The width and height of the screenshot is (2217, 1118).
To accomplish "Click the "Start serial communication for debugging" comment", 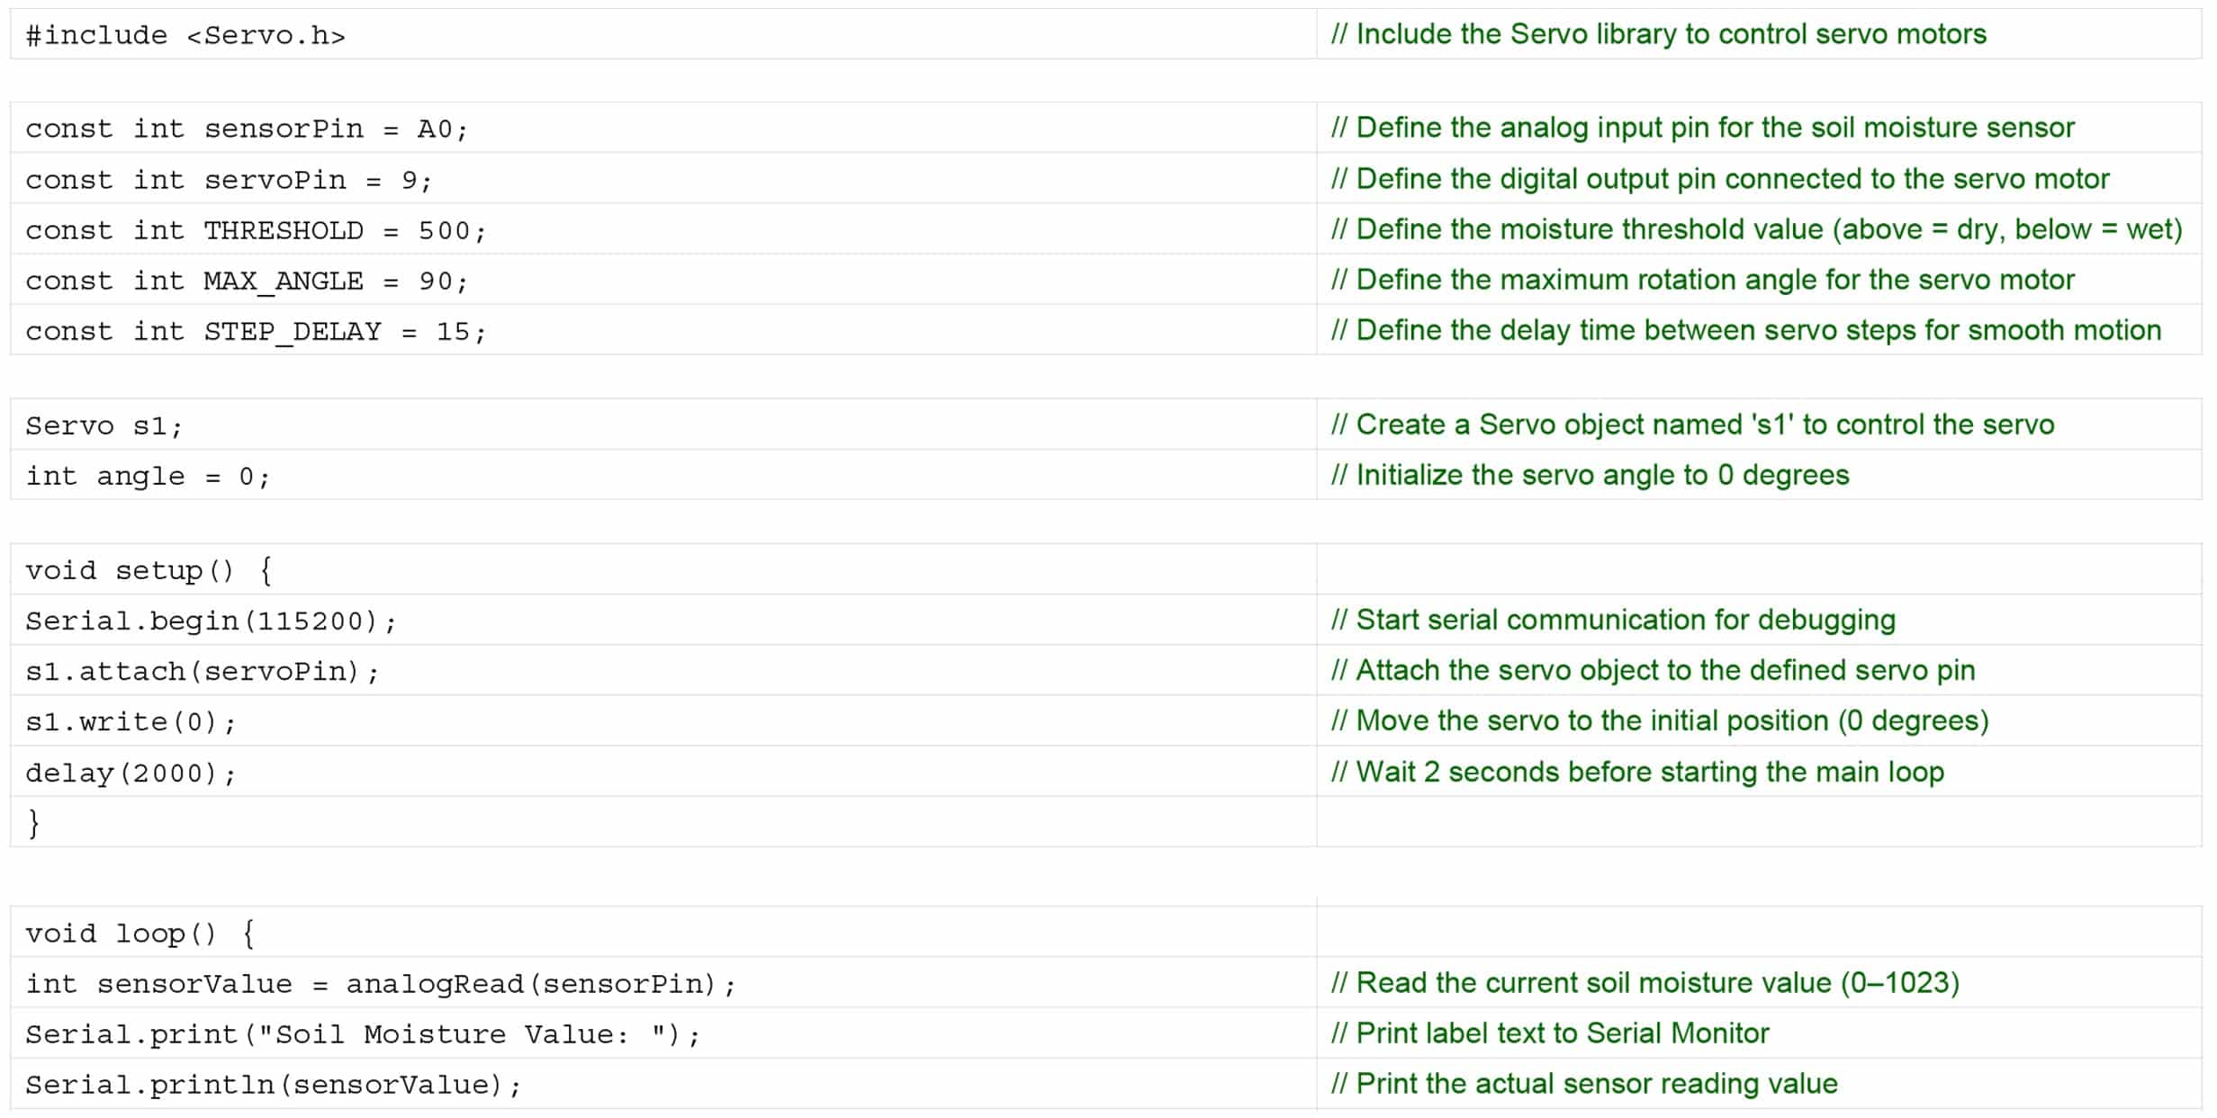I will (1613, 620).
